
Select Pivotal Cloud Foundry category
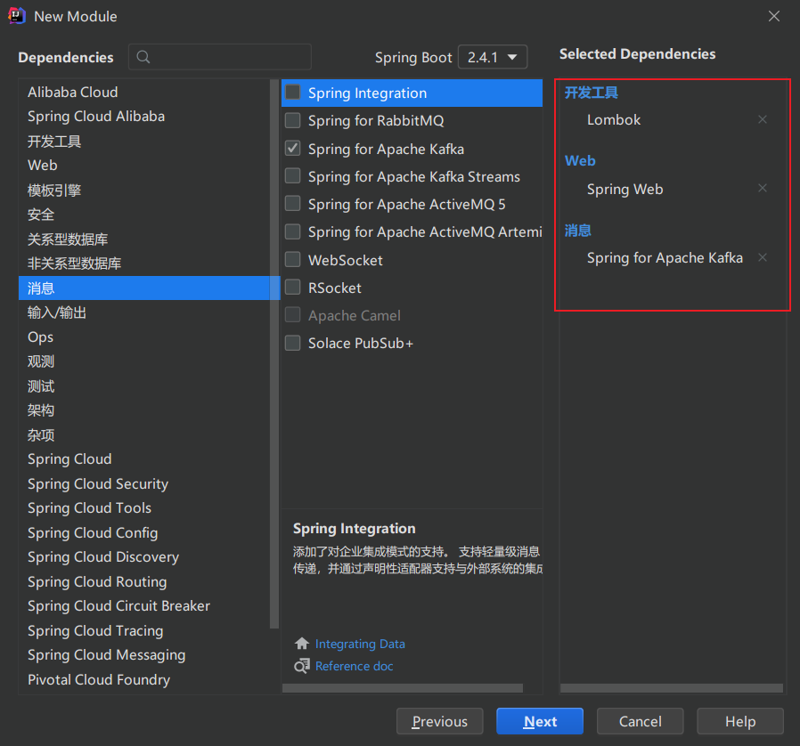pos(144,680)
